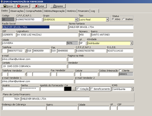Switch to the Dados tab
Screen dimensions: 152x116
click(5, 11)
